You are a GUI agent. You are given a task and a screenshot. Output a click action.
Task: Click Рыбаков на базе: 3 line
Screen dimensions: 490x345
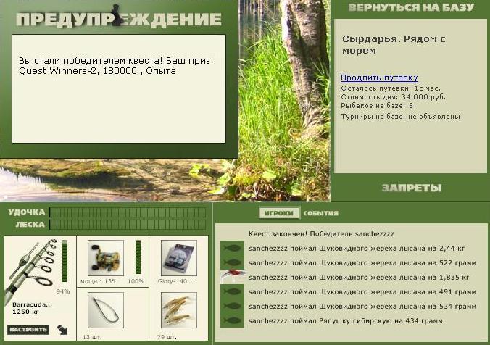click(x=377, y=106)
